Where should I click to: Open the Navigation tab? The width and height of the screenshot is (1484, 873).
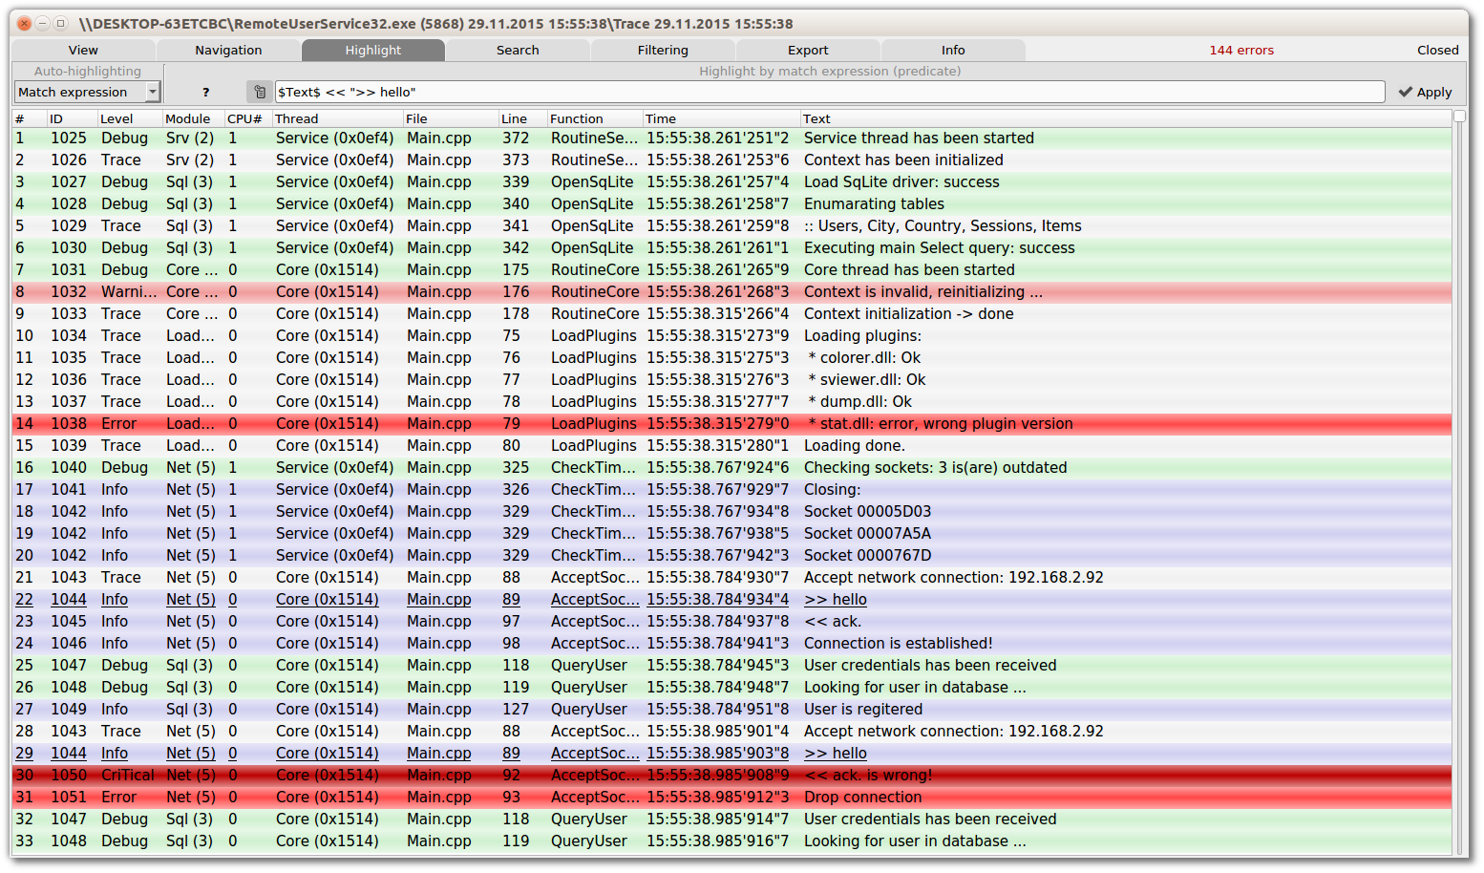[228, 50]
